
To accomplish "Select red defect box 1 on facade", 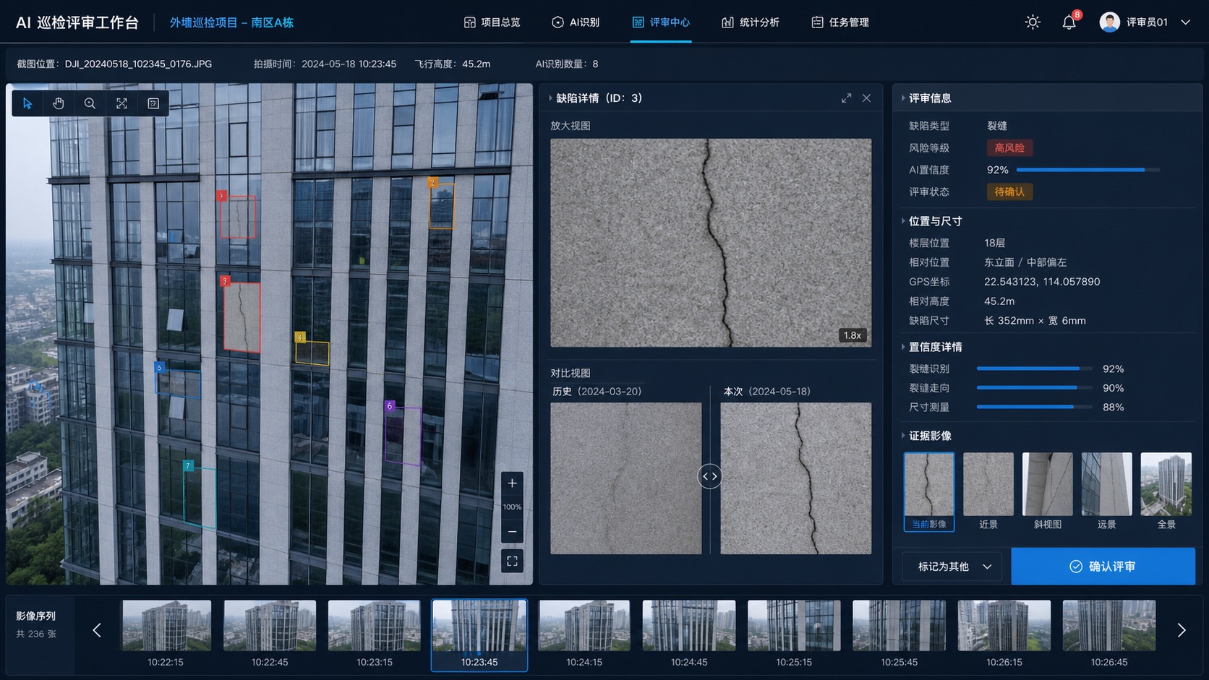I will (x=237, y=215).
